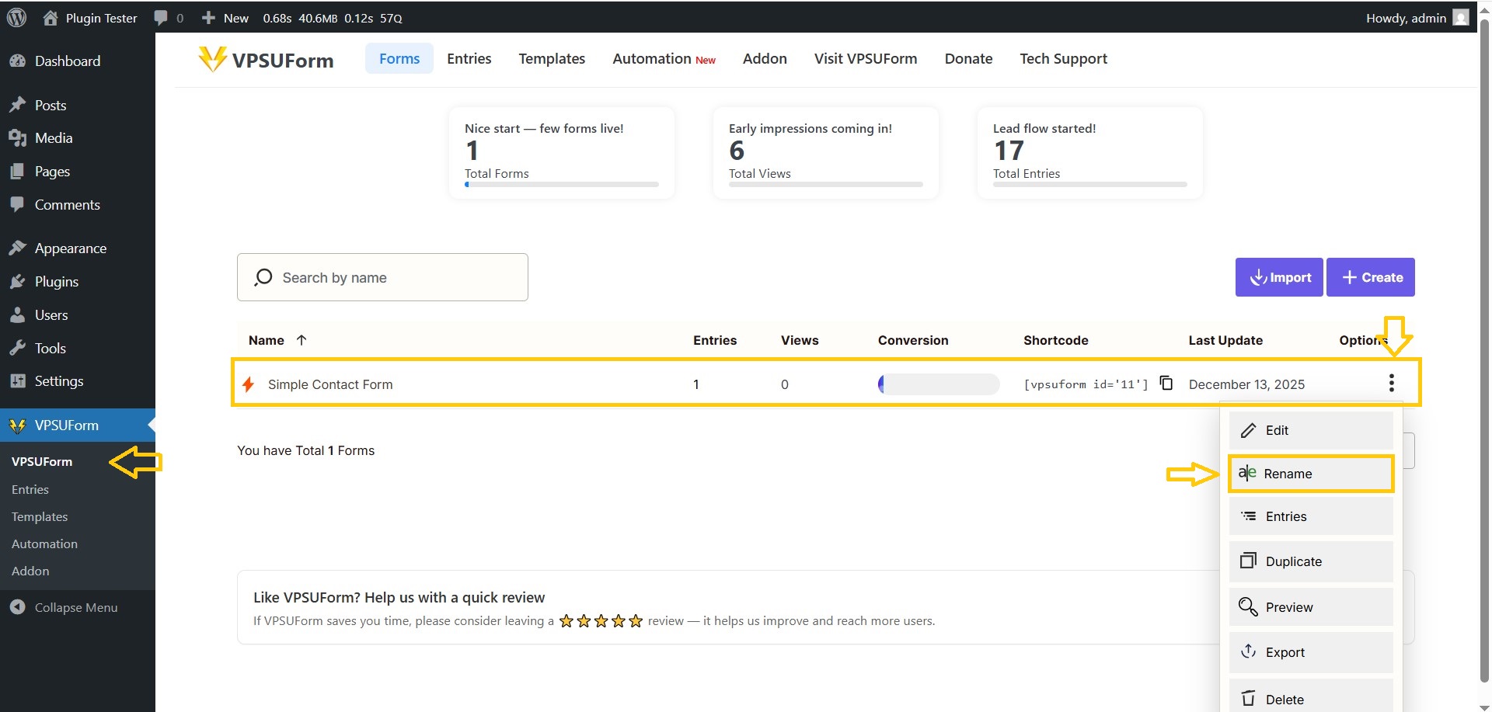This screenshot has width=1492, height=712.
Task: Click the VPSUForm logo
Action: (266, 60)
